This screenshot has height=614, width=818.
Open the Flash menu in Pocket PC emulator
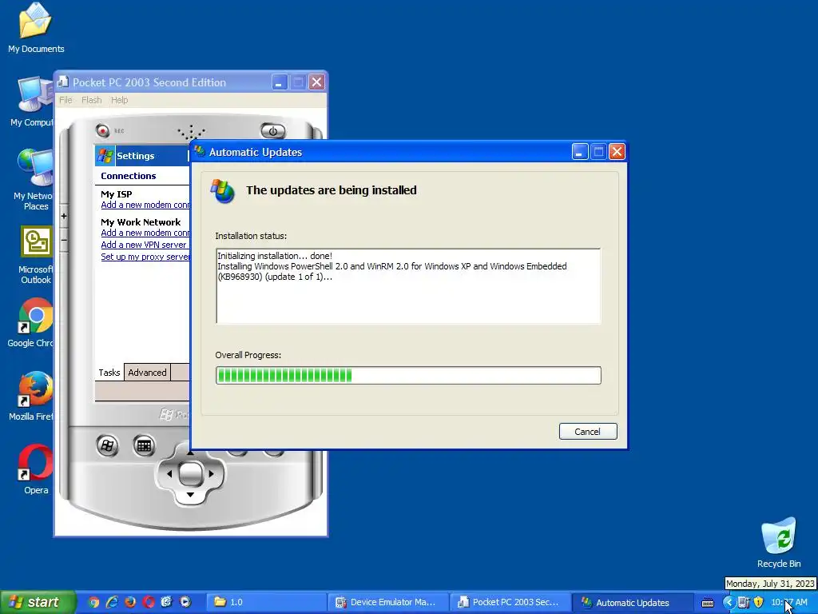coord(91,100)
